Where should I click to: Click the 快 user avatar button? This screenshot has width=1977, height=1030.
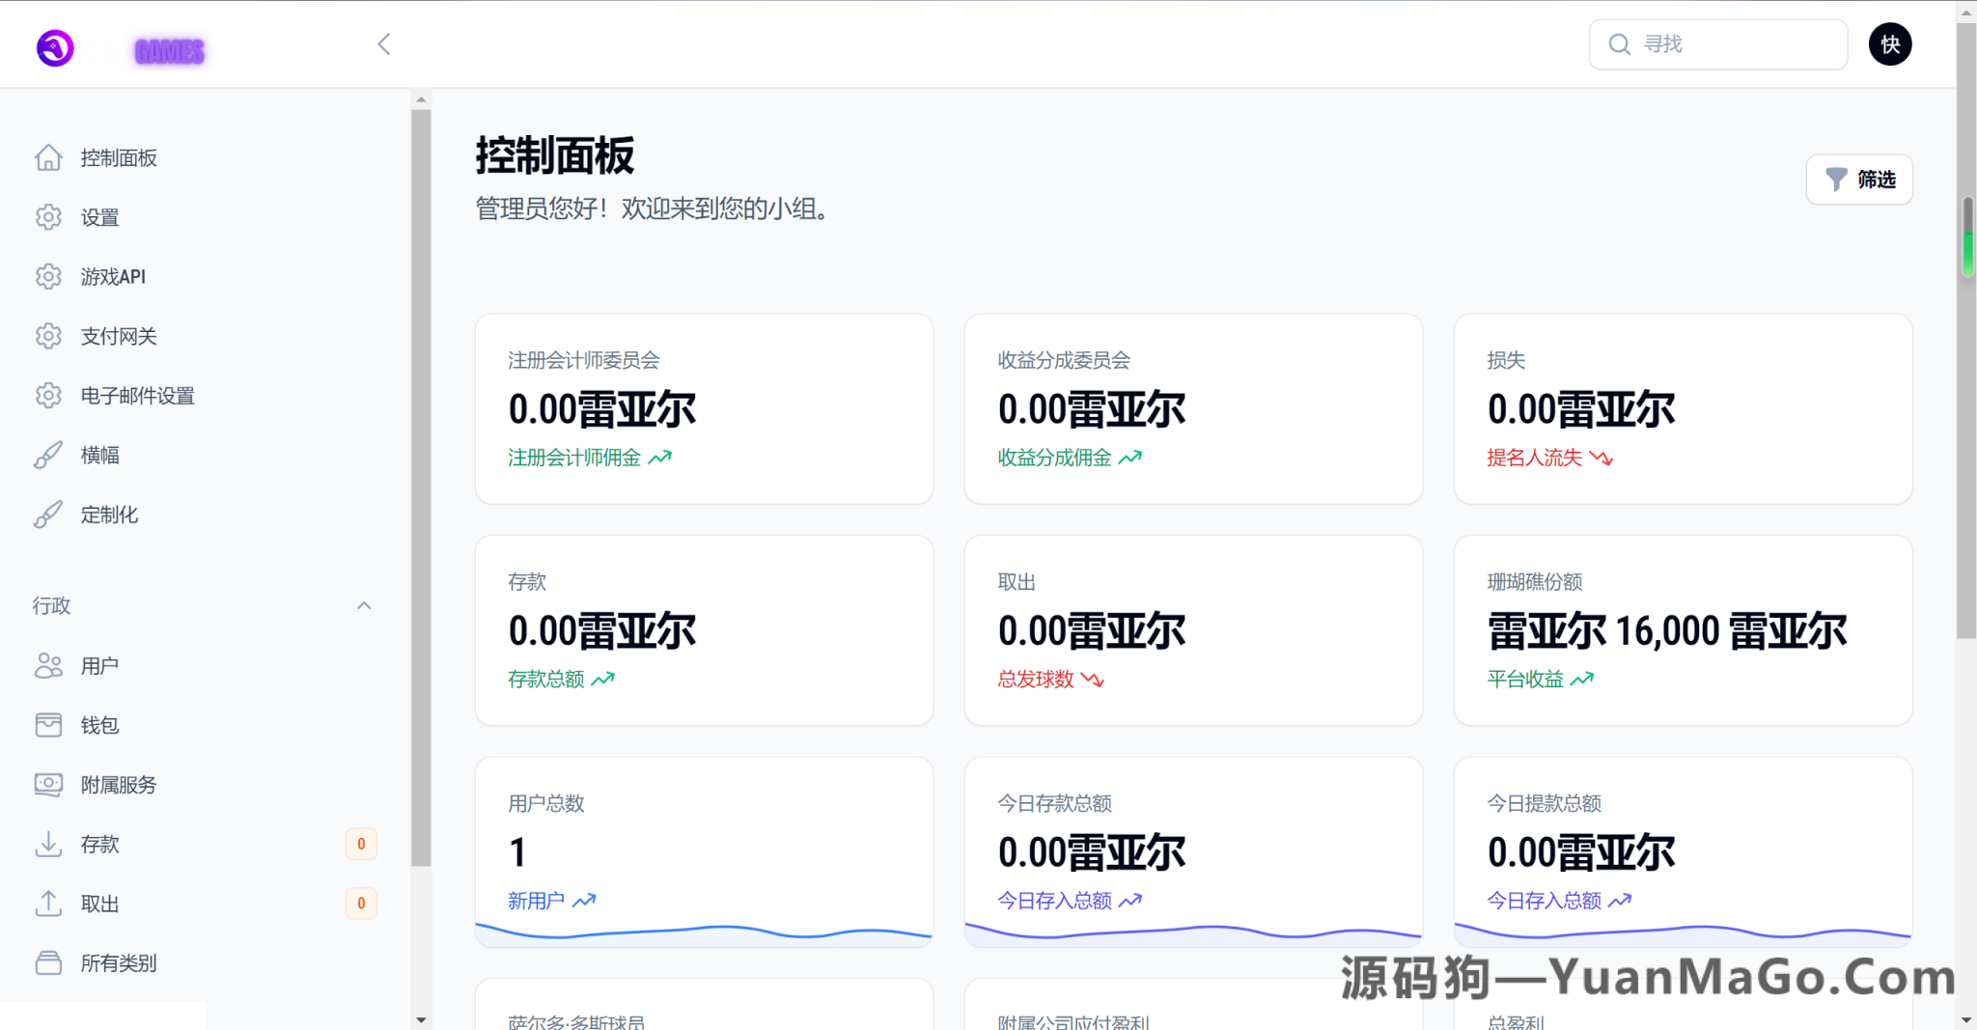click(x=1890, y=43)
